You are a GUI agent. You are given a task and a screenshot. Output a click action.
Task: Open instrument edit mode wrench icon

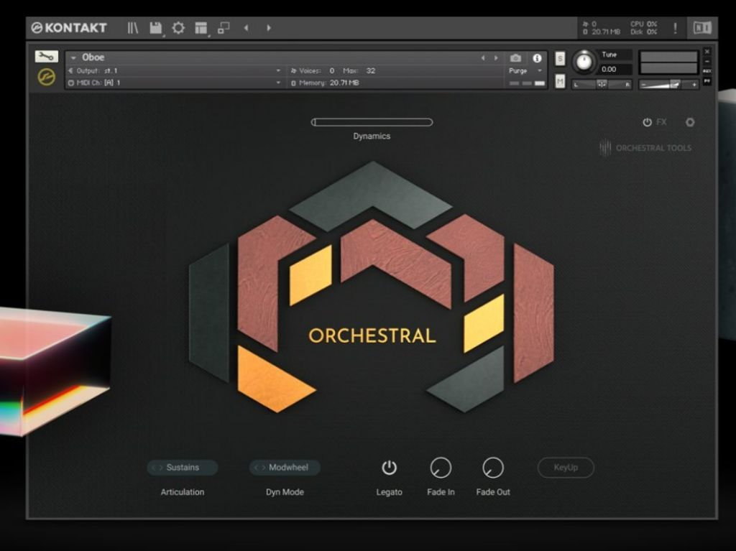pyautogui.click(x=47, y=57)
